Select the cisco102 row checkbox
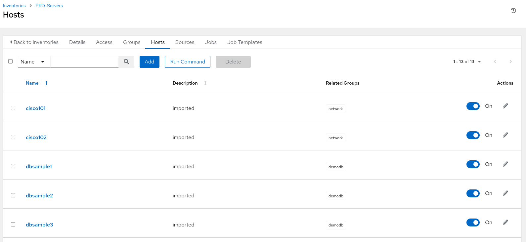The width and height of the screenshot is (526, 242). click(13, 137)
